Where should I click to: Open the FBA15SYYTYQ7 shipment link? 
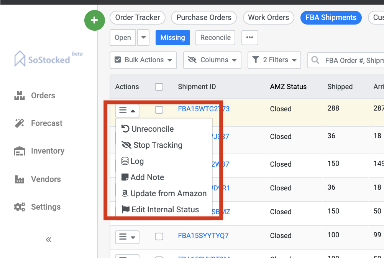pyautogui.click(x=203, y=236)
